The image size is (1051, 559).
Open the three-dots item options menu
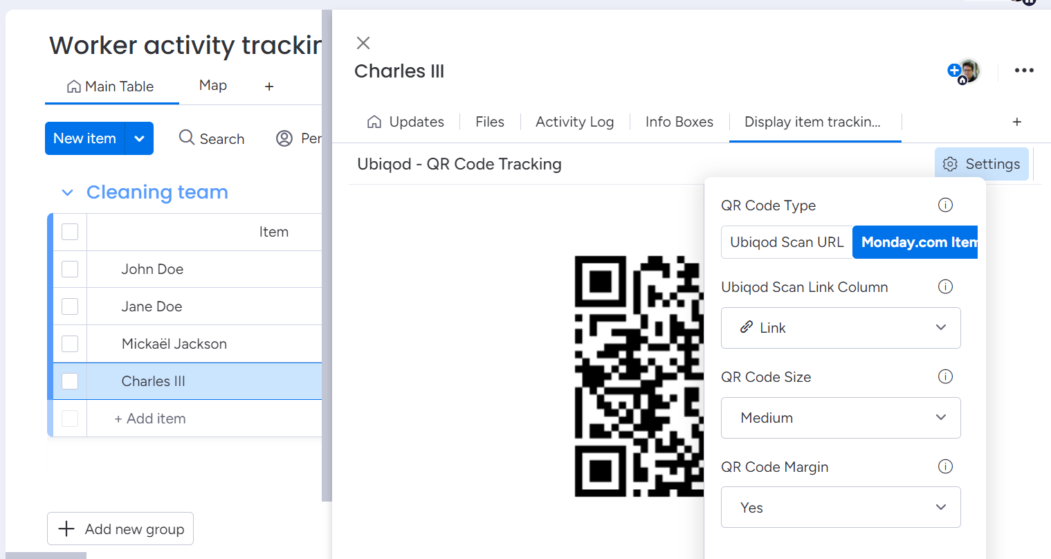point(1024,71)
